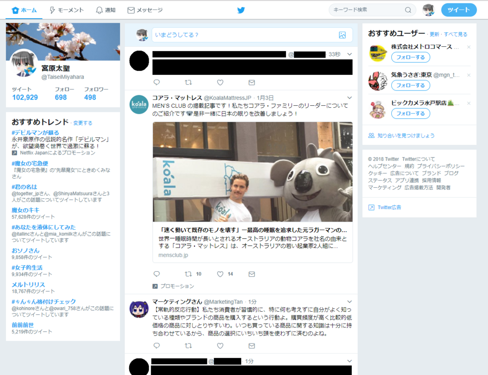
Task: Open the Twitter広告 link
Action: 389,207
